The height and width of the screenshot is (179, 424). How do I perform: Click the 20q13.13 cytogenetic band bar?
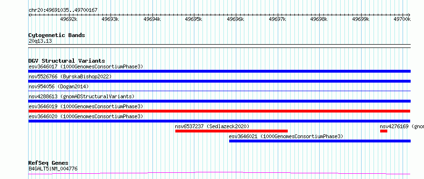pyautogui.click(x=219, y=46)
